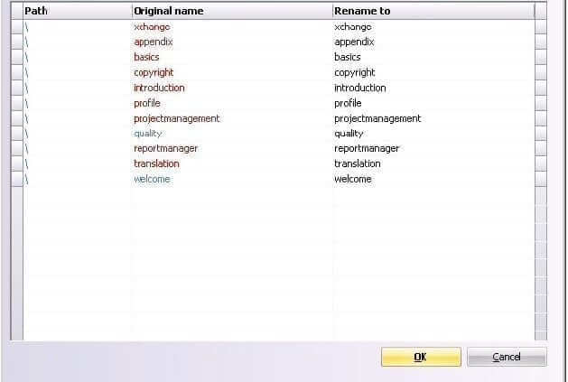Sort by the Path column header
Screen dimensions: 568x382
pyautogui.click(x=78, y=11)
